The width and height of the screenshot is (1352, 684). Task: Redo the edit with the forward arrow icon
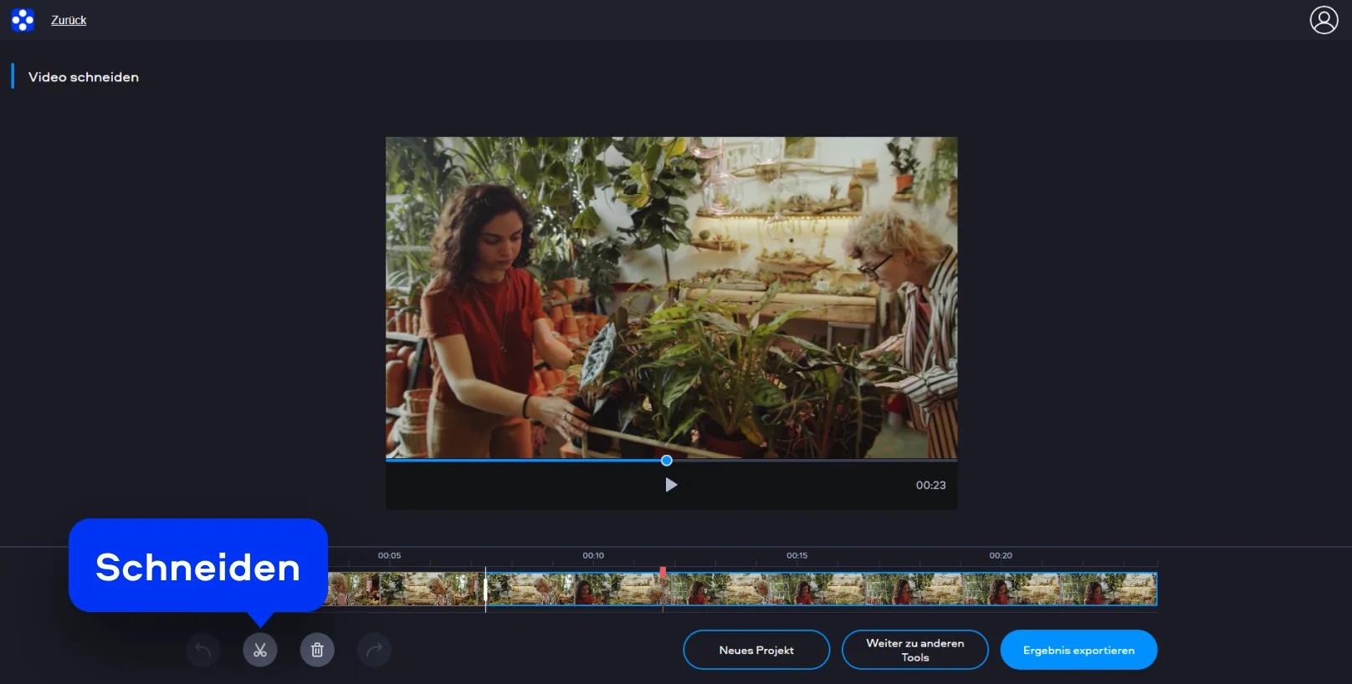pyautogui.click(x=374, y=650)
